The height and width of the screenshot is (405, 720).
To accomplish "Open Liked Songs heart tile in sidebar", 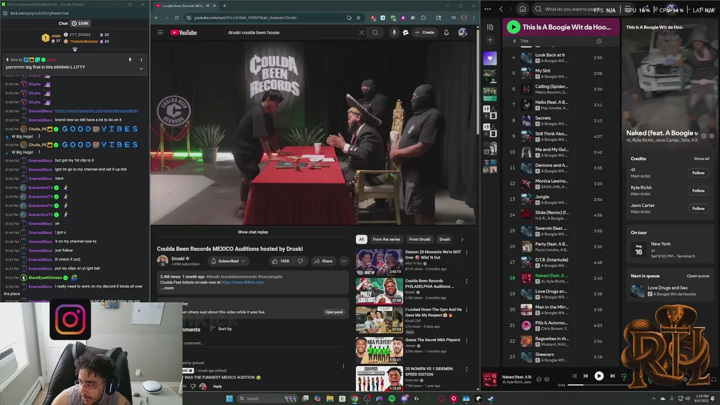I will tap(490, 58).
